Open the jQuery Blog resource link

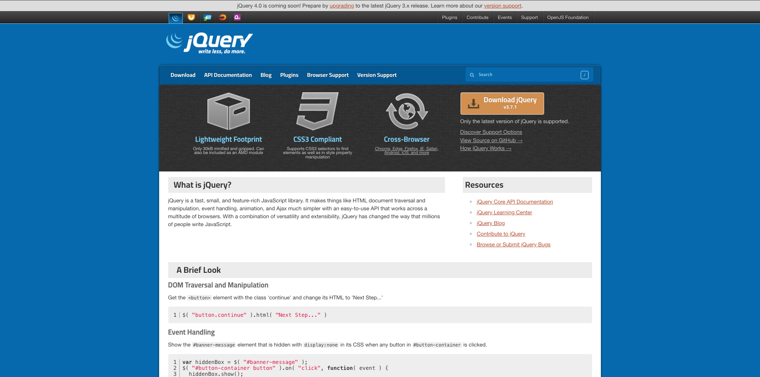[x=490, y=223]
